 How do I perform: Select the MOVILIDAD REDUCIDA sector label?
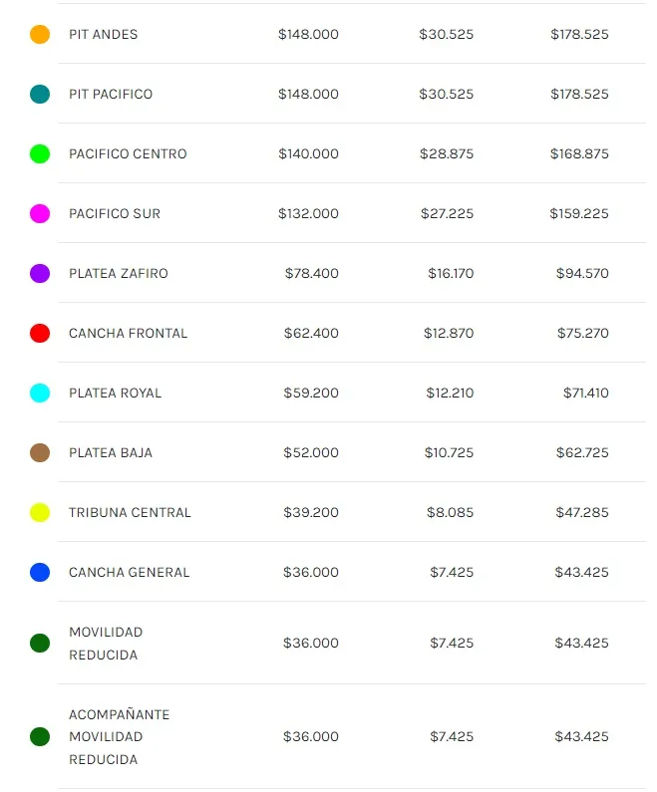coord(106,644)
